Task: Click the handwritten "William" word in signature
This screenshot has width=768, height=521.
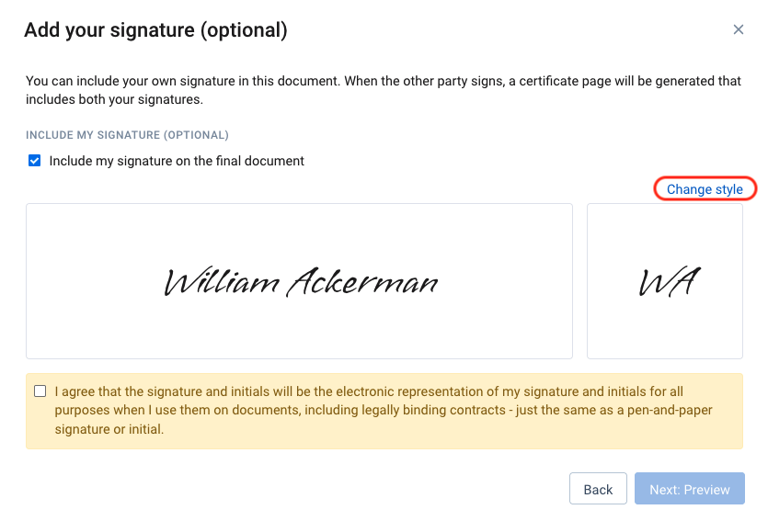Action: [222, 281]
